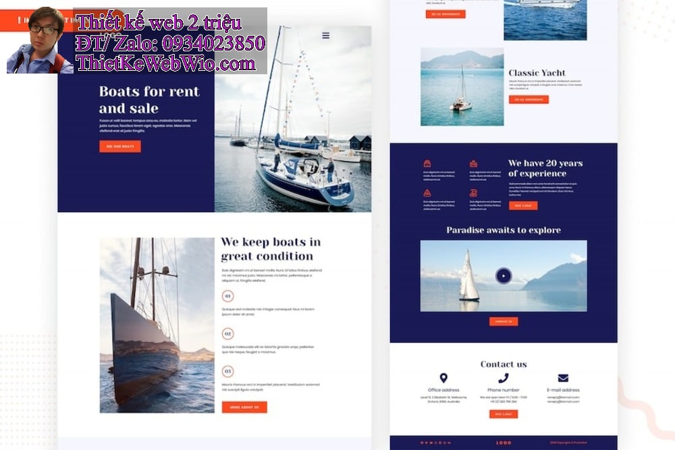This screenshot has width=675, height=450.
Task: Open the Classic Yacht catamaran photo
Action: coord(462,86)
